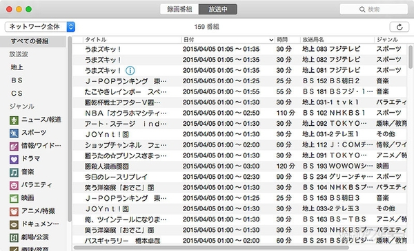
Task: Select アート・ステージ program row
Action: (x=239, y=124)
